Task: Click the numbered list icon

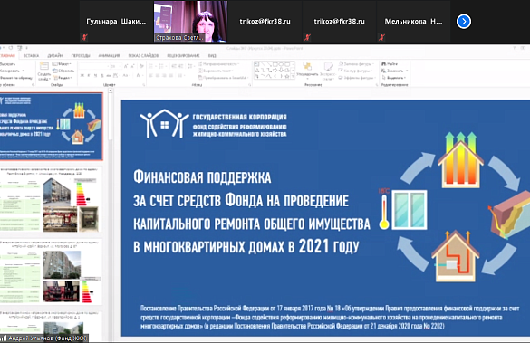Action: coord(162,66)
